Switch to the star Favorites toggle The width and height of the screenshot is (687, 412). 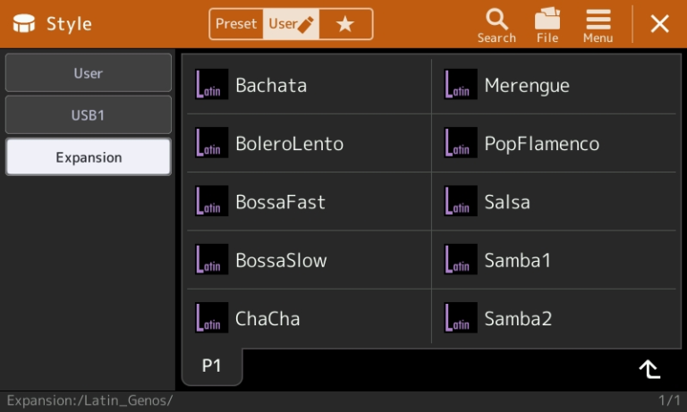tap(345, 23)
